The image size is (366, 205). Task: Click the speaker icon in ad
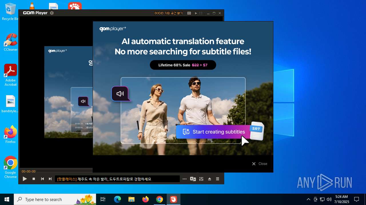coord(120,94)
